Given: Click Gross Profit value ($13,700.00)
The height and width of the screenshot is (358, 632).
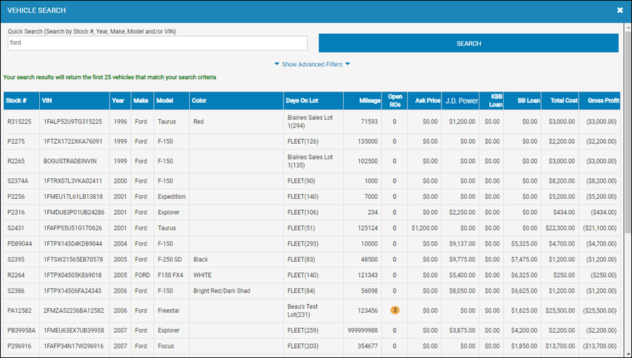Looking at the screenshot, I should point(599,346).
